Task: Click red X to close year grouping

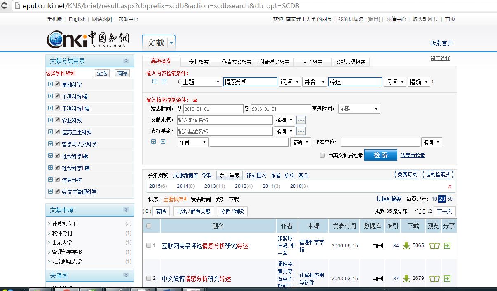Action: click(450, 186)
